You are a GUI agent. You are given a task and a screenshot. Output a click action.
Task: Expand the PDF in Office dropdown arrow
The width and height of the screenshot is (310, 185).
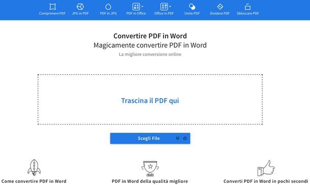click(142, 7)
